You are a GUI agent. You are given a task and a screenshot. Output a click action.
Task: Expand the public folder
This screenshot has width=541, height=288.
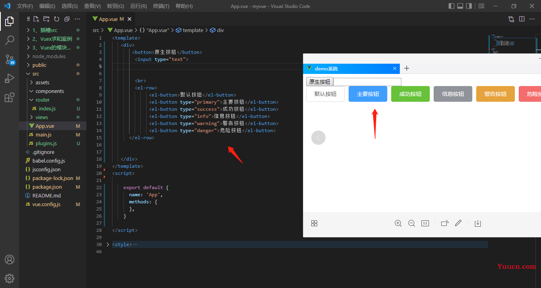(x=53, y=65)
